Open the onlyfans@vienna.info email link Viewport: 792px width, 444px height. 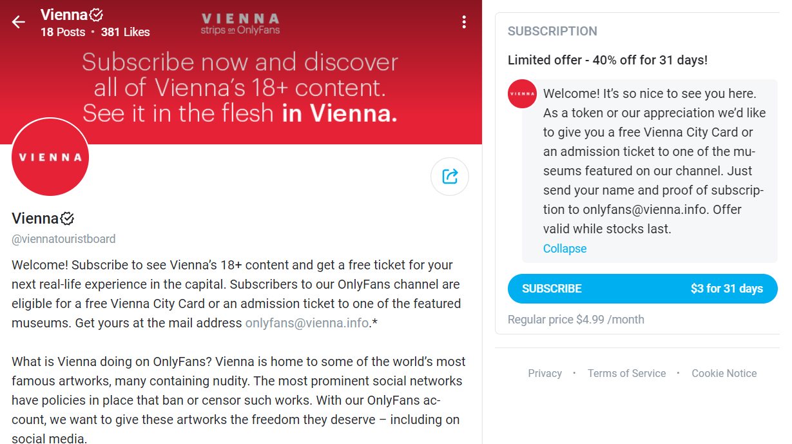click(306, 323)
